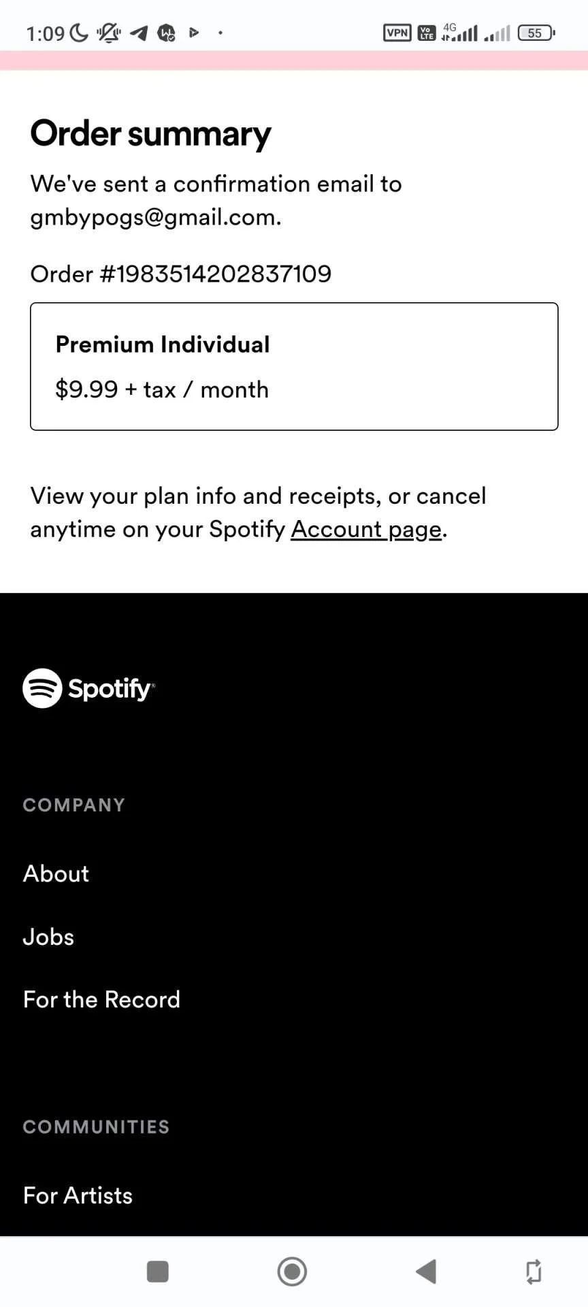Tap the VoLTE status bar icon
The image size is (588, 1307).
click(427, 32)
